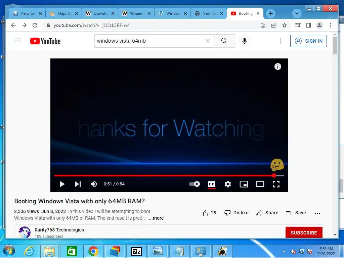Like the video with thumbs up
The height and width of the screenshot is (258, 344).
209,213
